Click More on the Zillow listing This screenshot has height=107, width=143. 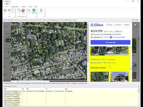[x=126, y=25]
